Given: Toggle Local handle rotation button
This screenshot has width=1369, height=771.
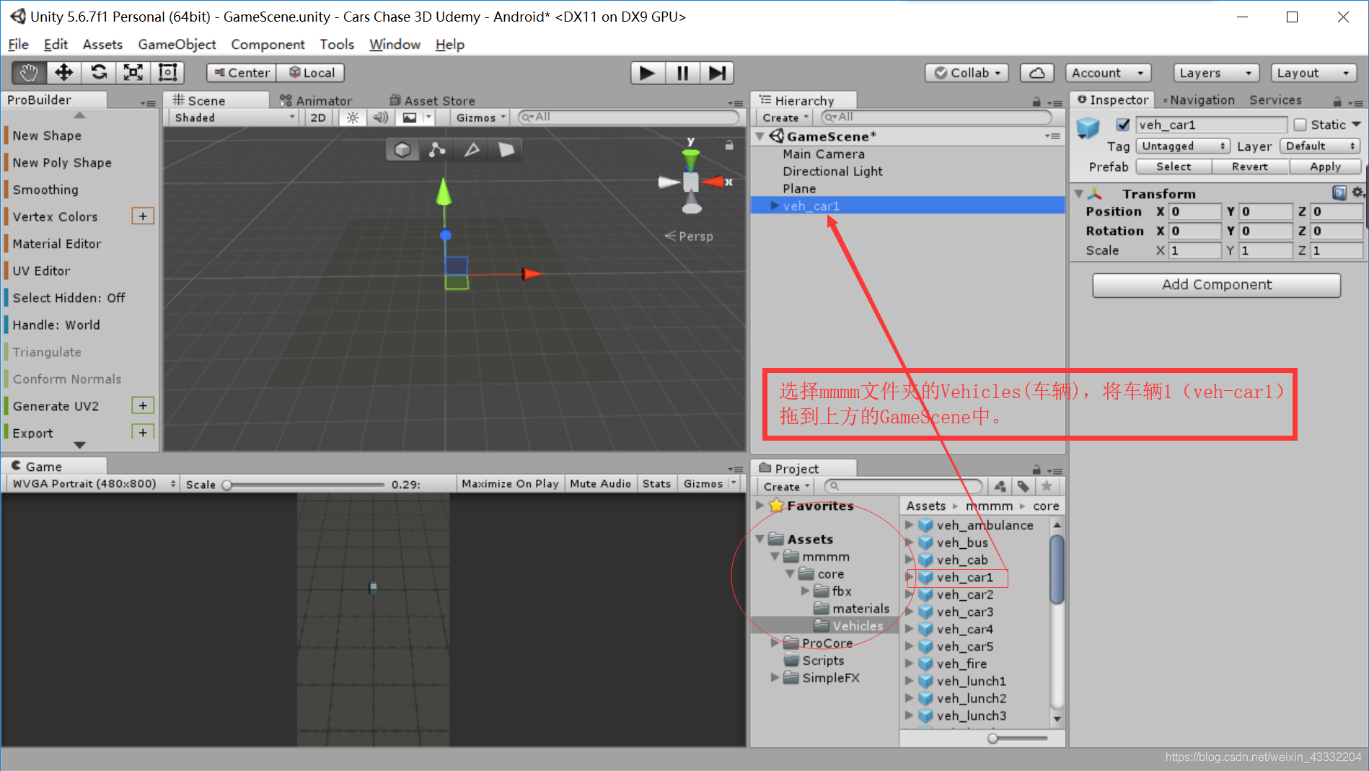Looking at the screenshot, I should click(x=312, y=73).
